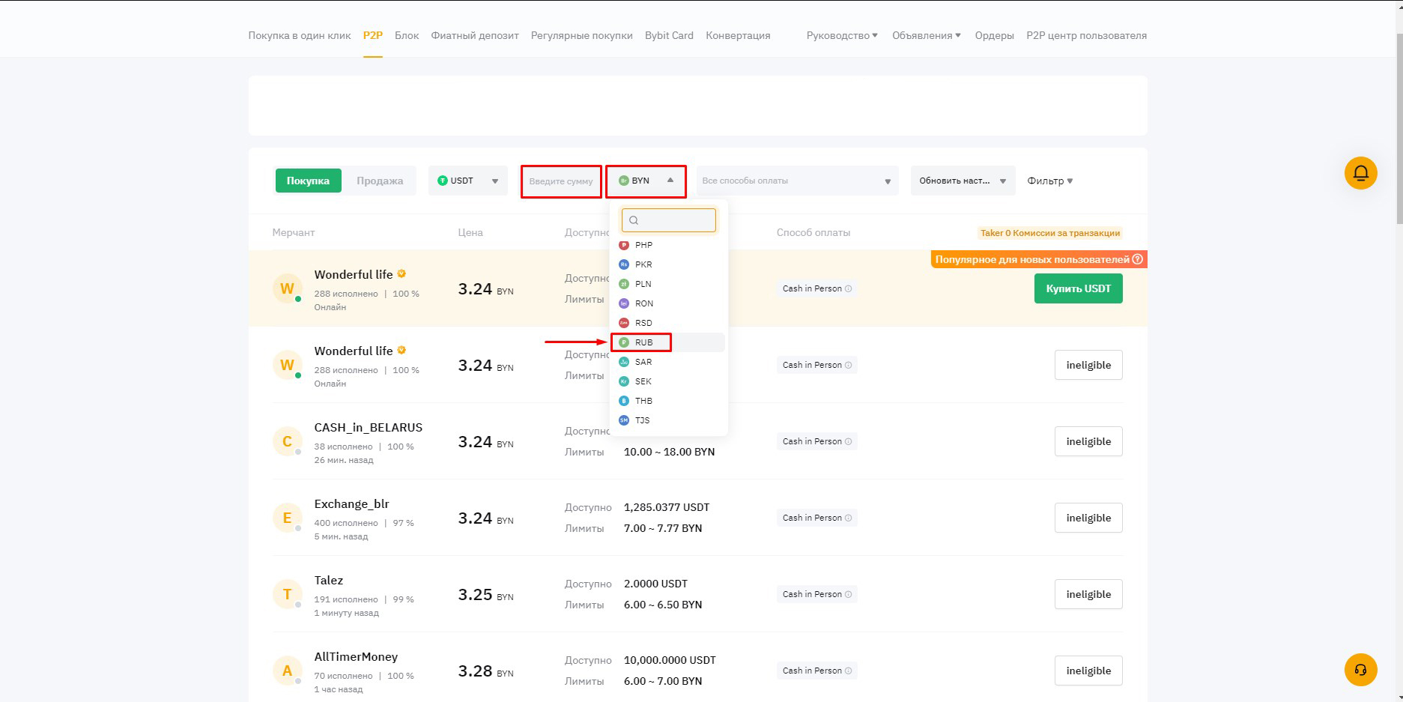Open the Блок tab

click(407, 35)
